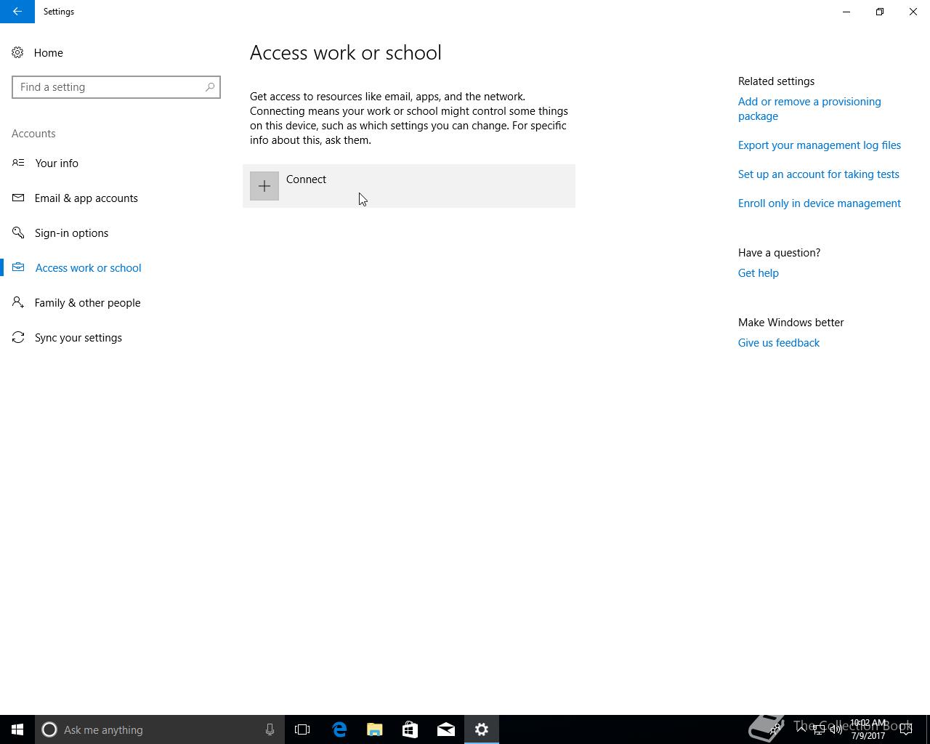Click the plus icon beside Connect
The height and width of the screenshot is (744, 930).
(264, 186)
